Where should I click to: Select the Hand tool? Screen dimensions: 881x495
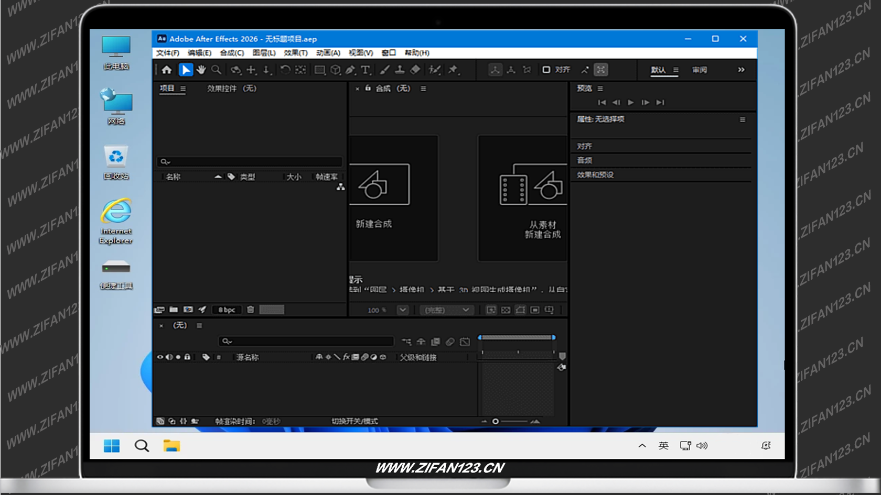pyautogui.click(x=201, y=70)
